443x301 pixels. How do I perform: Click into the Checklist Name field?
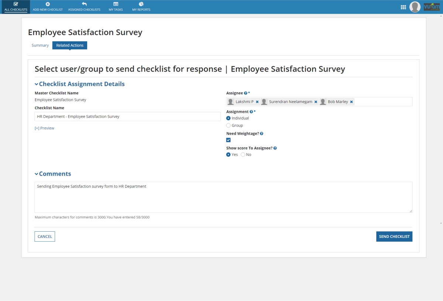pyautogui.click(x=127, y=117)
